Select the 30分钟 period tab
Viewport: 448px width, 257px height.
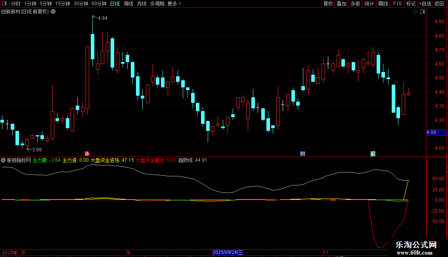pos(81,4)
